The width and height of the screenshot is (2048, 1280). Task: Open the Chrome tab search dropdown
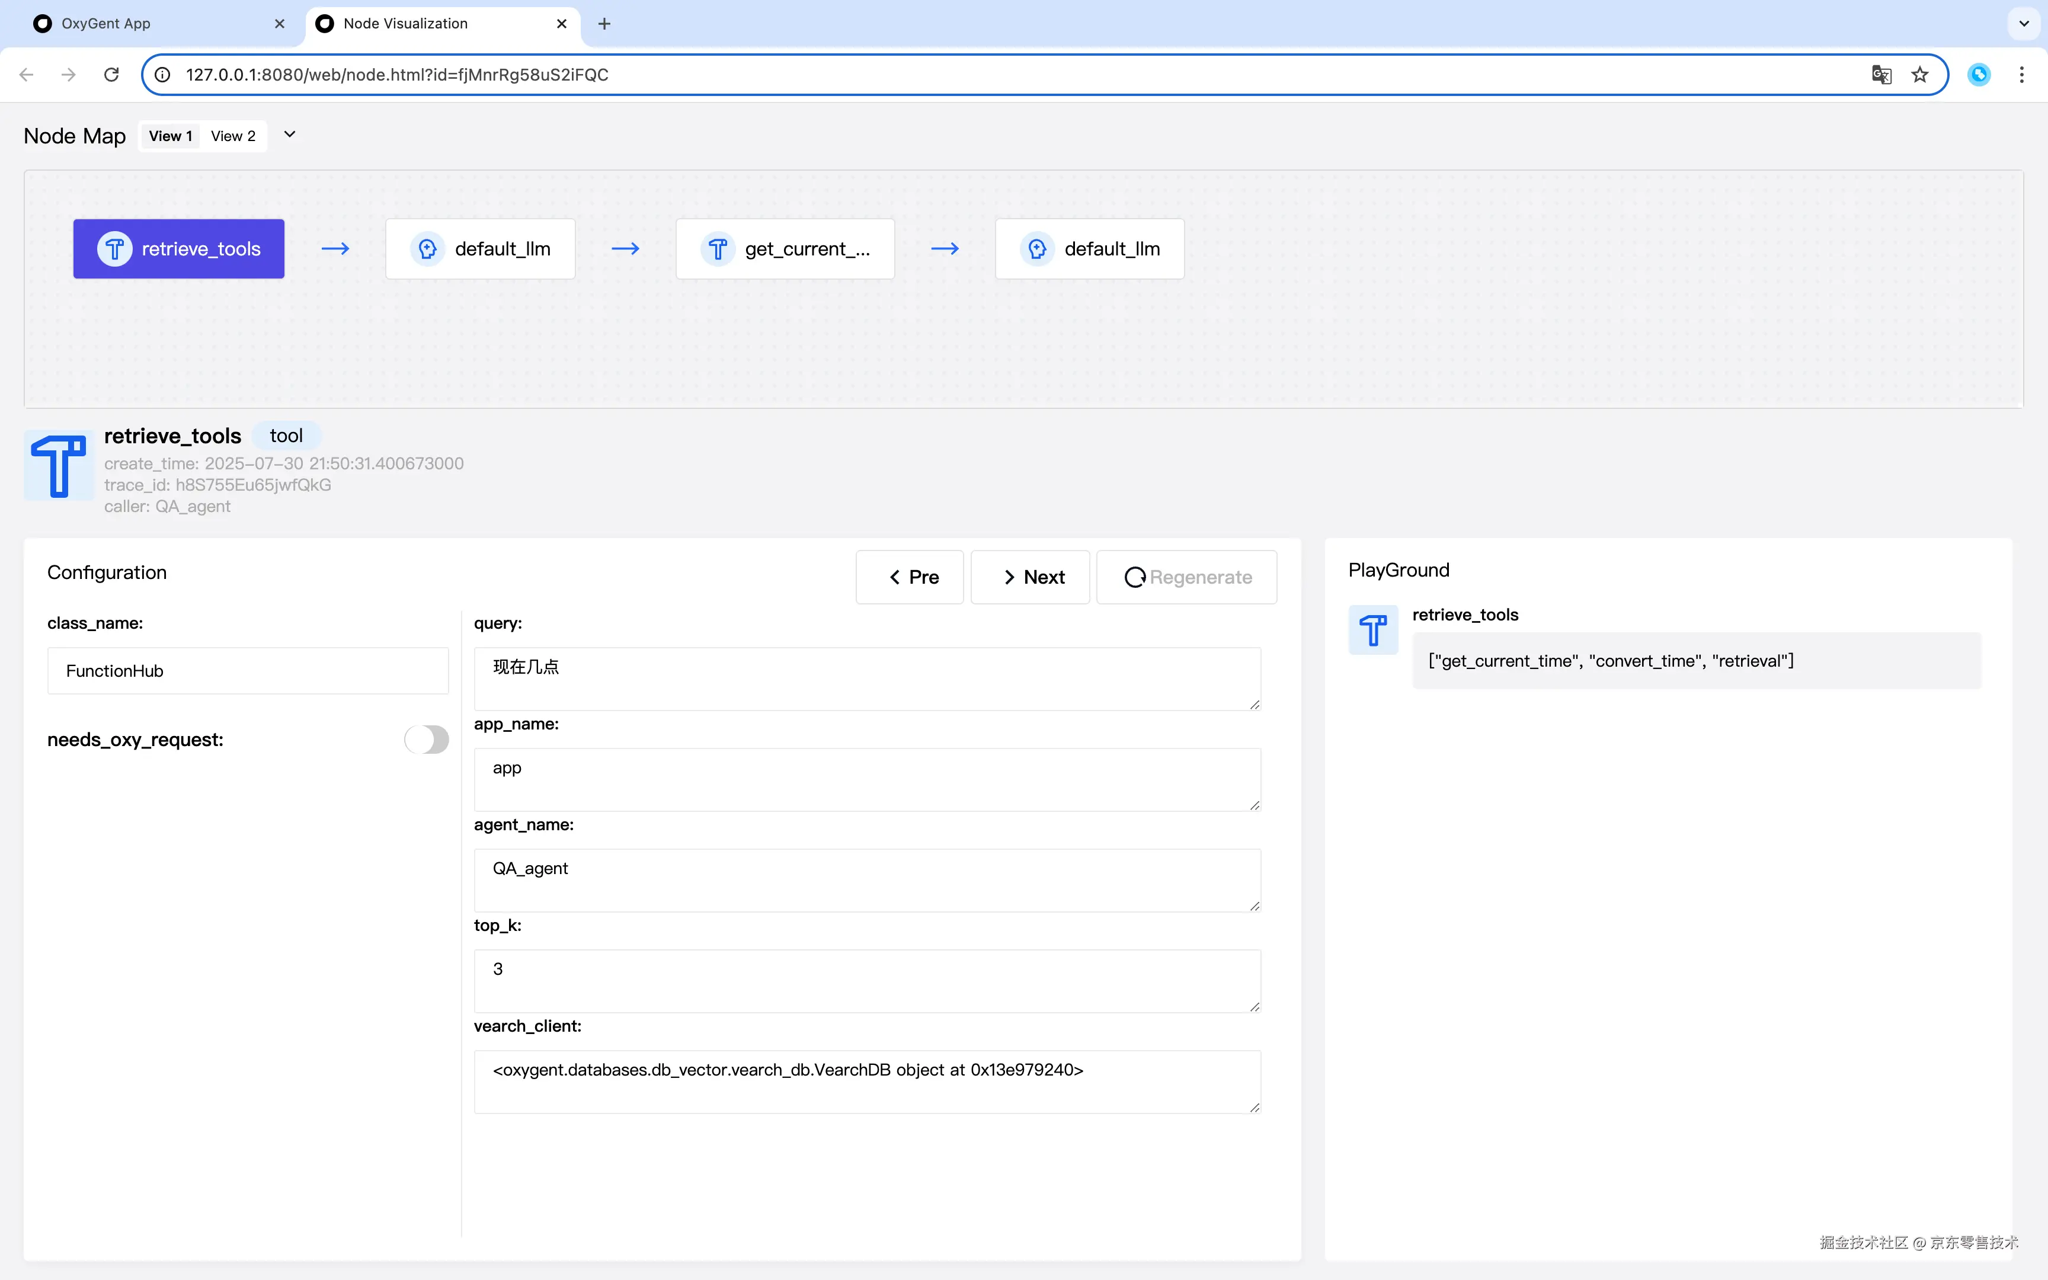2024,24
